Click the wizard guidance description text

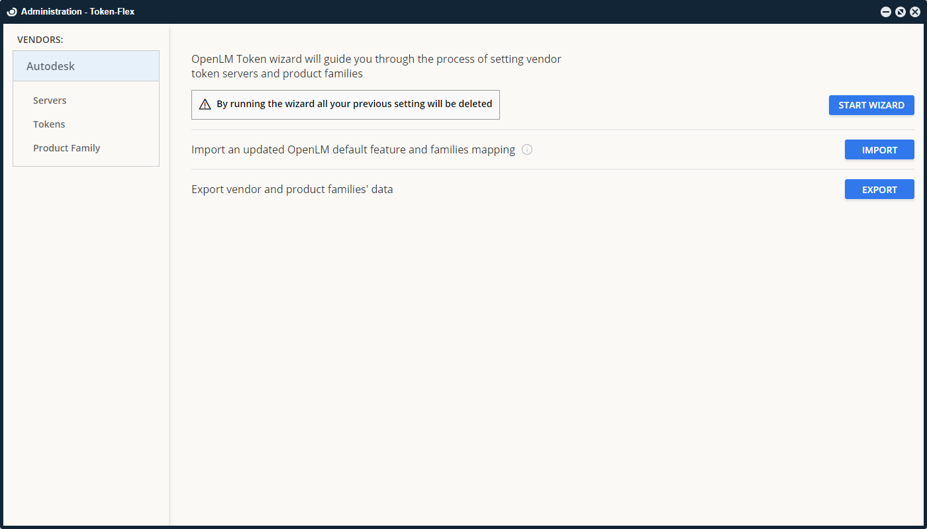pos(375,65)
